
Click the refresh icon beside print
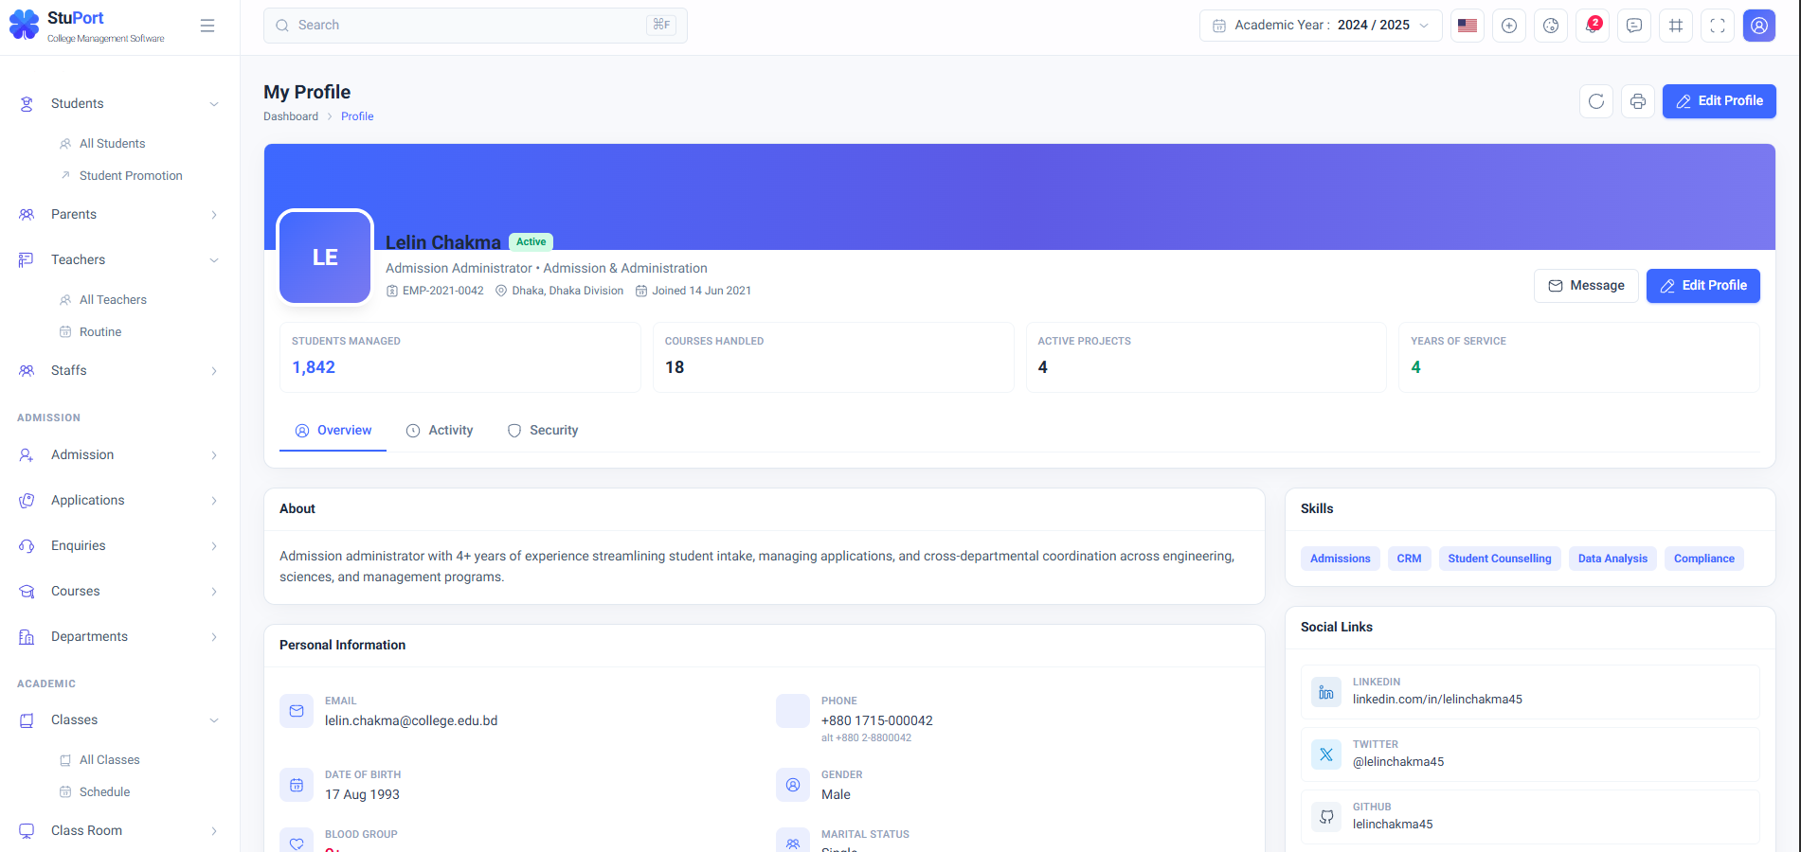tap(1596, 101)
